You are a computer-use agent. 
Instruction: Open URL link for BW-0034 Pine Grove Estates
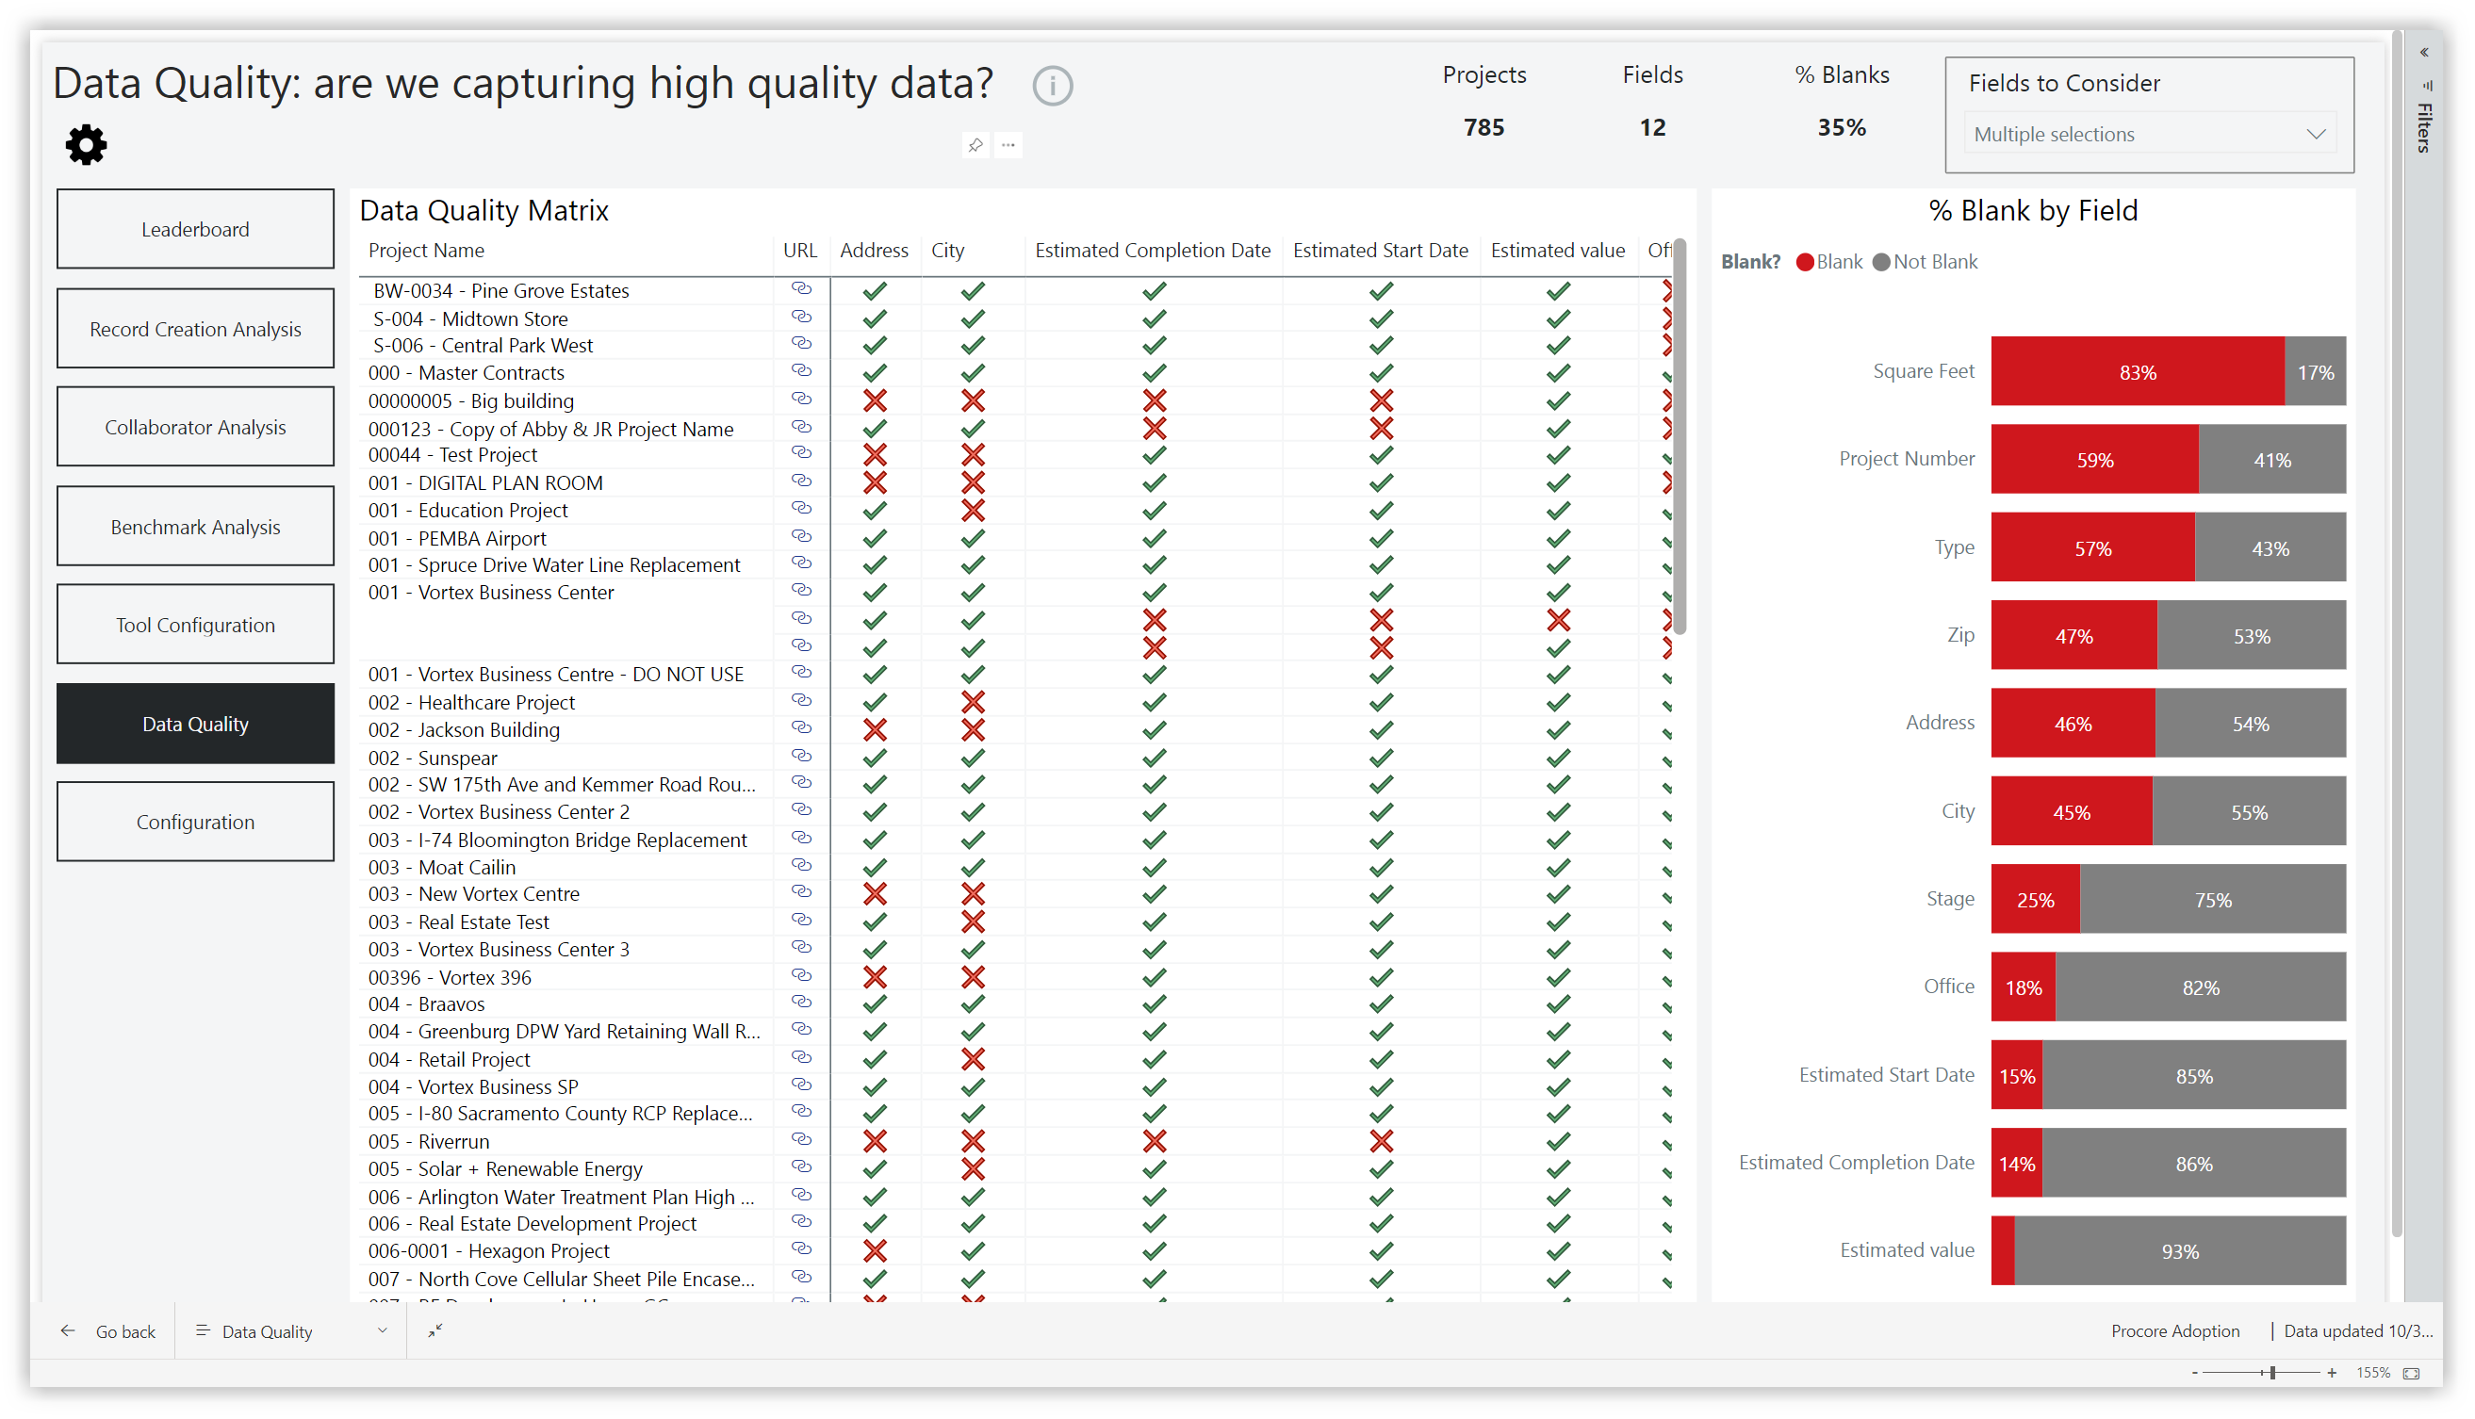[x=801, y=289]
